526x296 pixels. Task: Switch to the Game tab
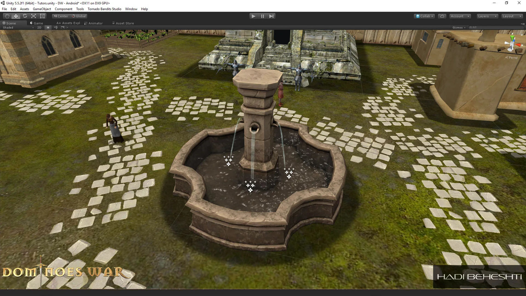[36, 23]
